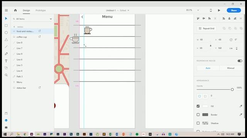Align center horizontally icon
This screenshot has height=138, width=247.
(229, 18)
